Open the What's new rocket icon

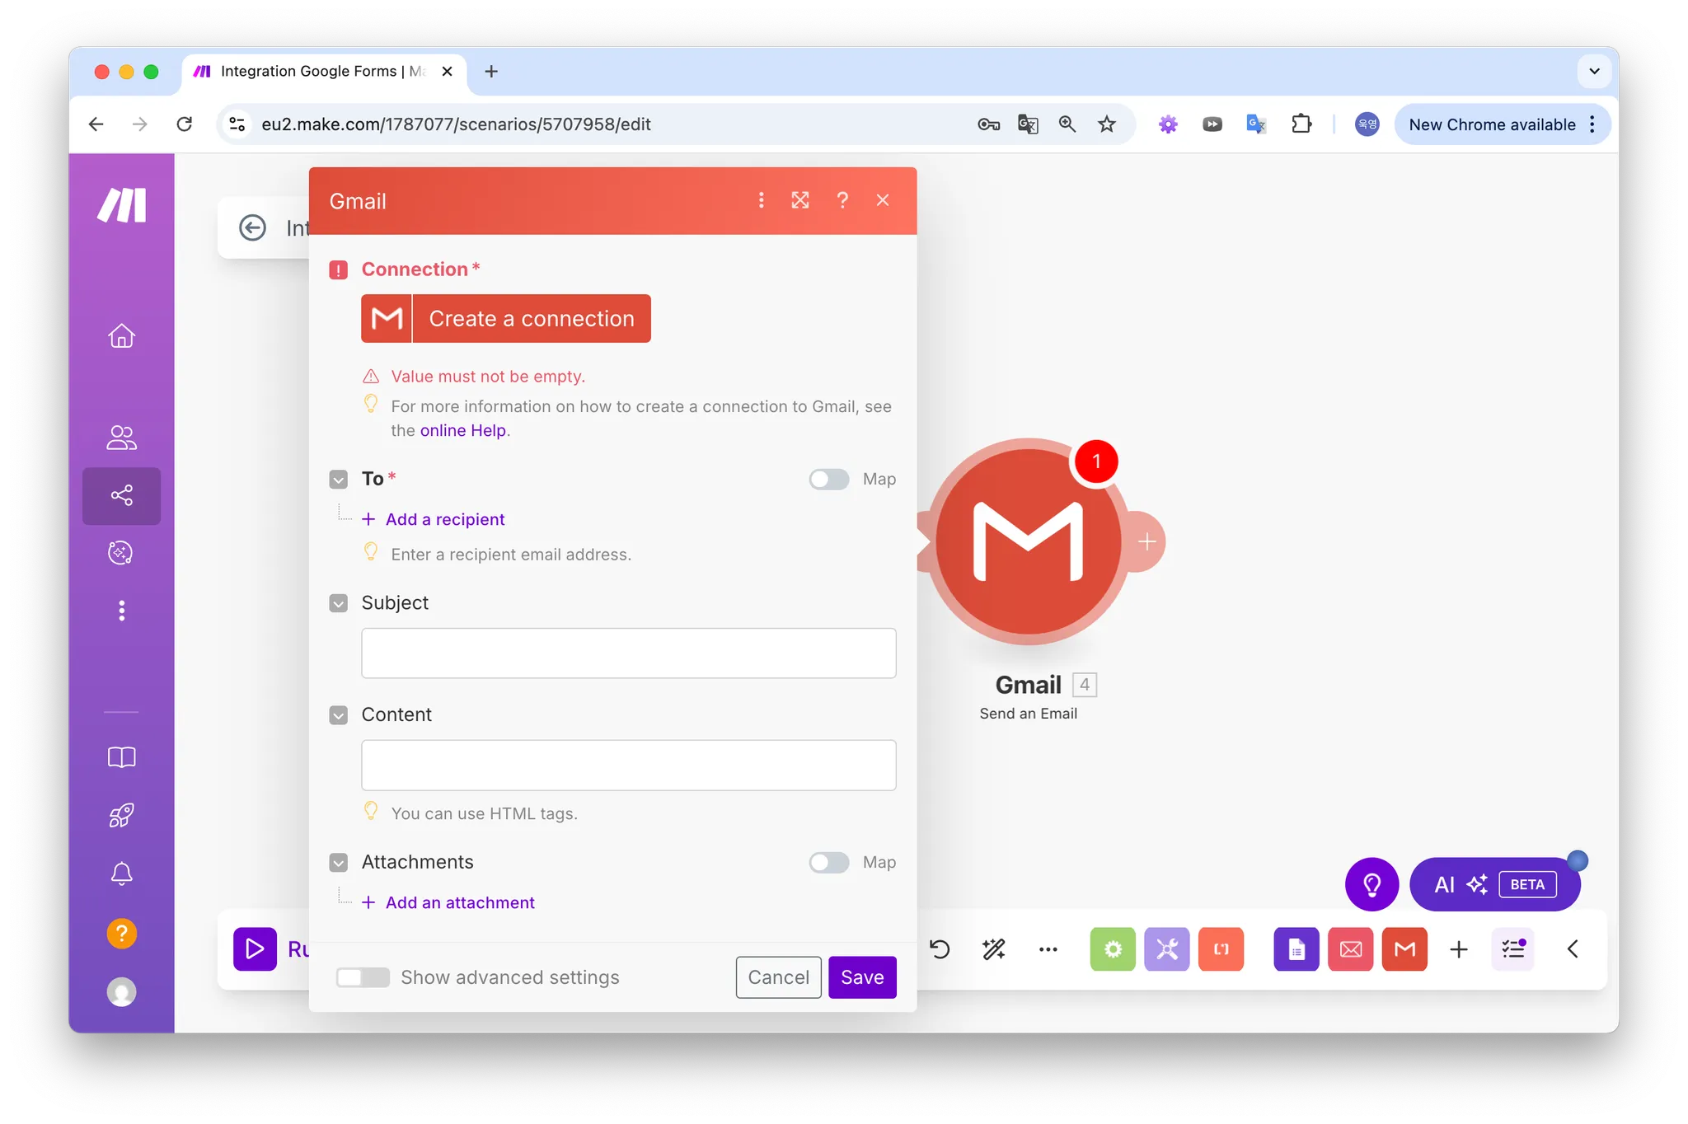click(x=122, y=816)
